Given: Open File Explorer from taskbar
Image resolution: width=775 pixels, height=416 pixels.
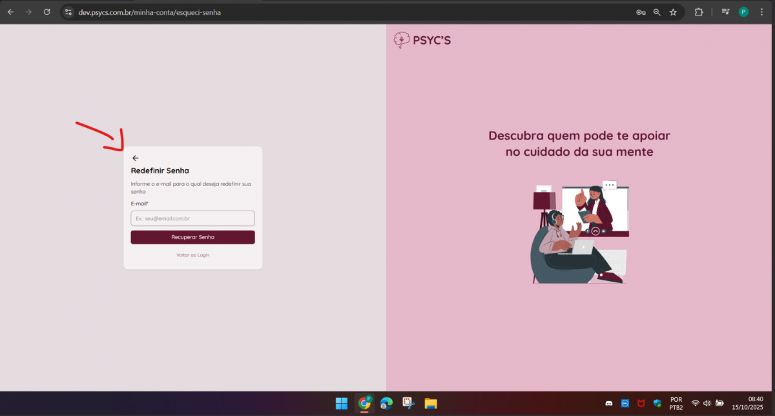Looking at the screenshot, I should (431, 404).
